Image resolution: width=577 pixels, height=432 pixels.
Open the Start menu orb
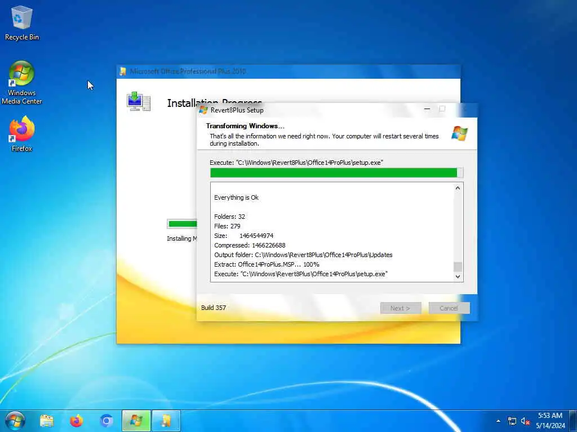pos(15,421)
